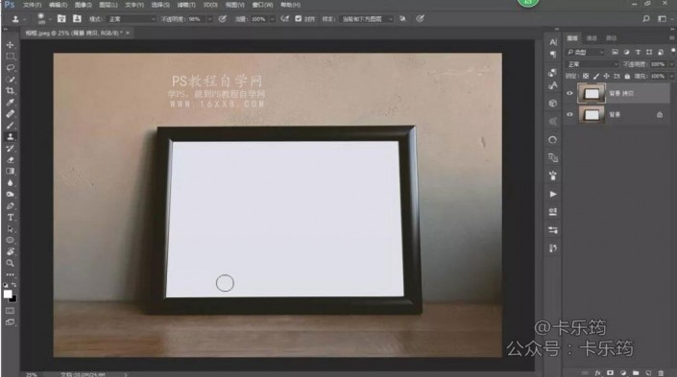Open the File menu
Viewport: 677px width, 377px height.
[32, 5]
